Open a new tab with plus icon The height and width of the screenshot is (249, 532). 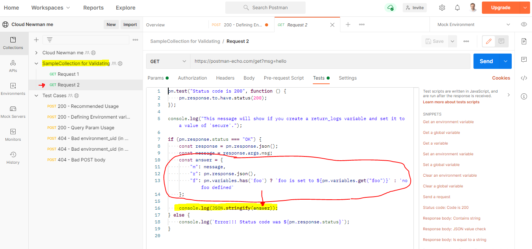pos(348,24)
